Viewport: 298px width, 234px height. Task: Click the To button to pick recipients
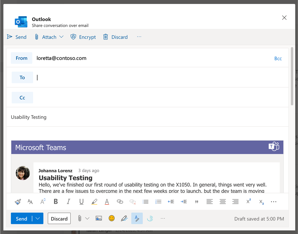click(22, 77)
